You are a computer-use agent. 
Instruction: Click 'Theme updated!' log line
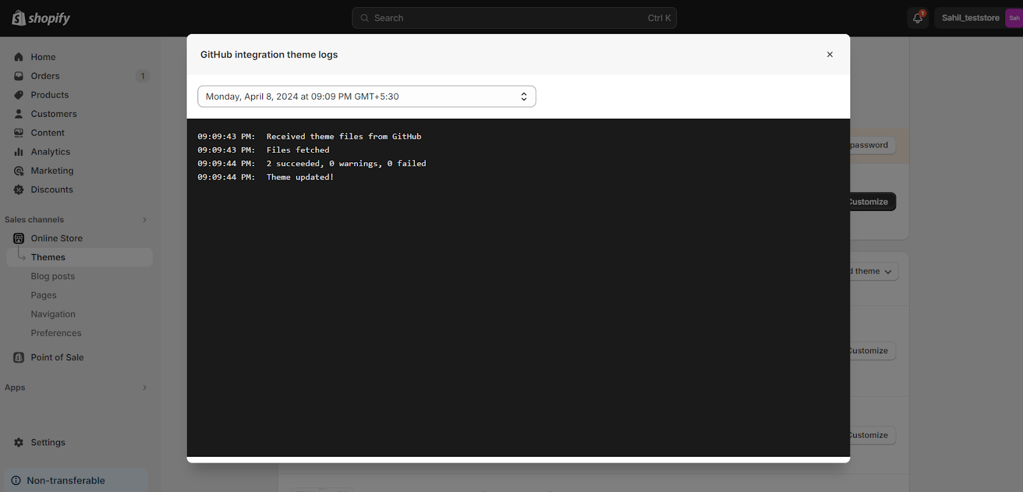tap(300, 177)
